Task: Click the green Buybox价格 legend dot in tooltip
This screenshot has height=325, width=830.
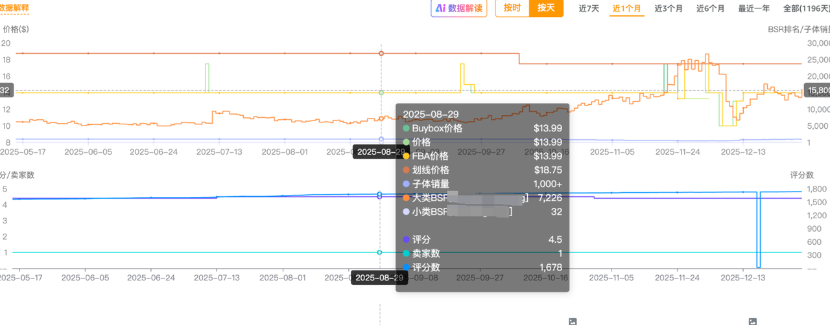Action: point(406,128)
